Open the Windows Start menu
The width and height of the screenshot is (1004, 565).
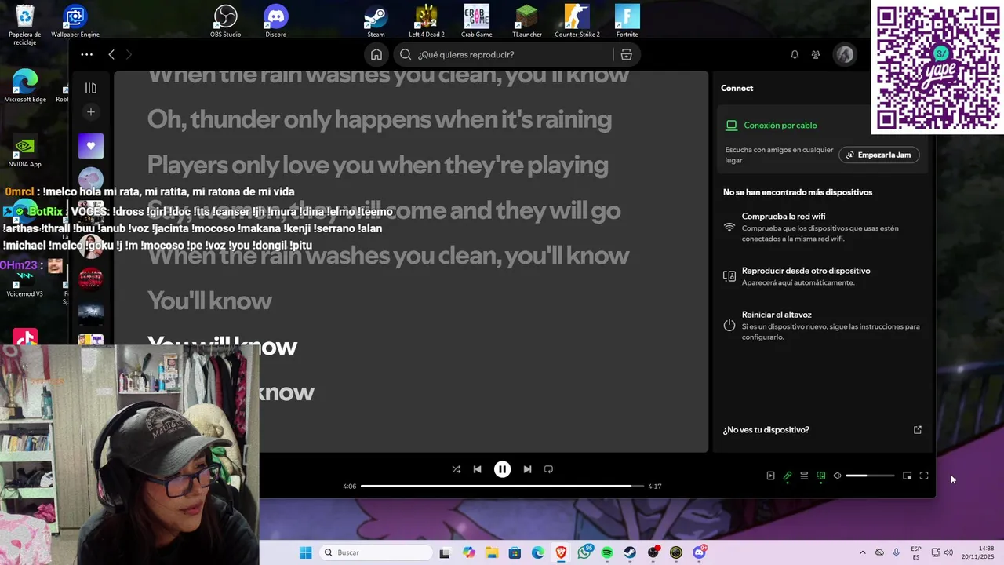tap(306, 552)
